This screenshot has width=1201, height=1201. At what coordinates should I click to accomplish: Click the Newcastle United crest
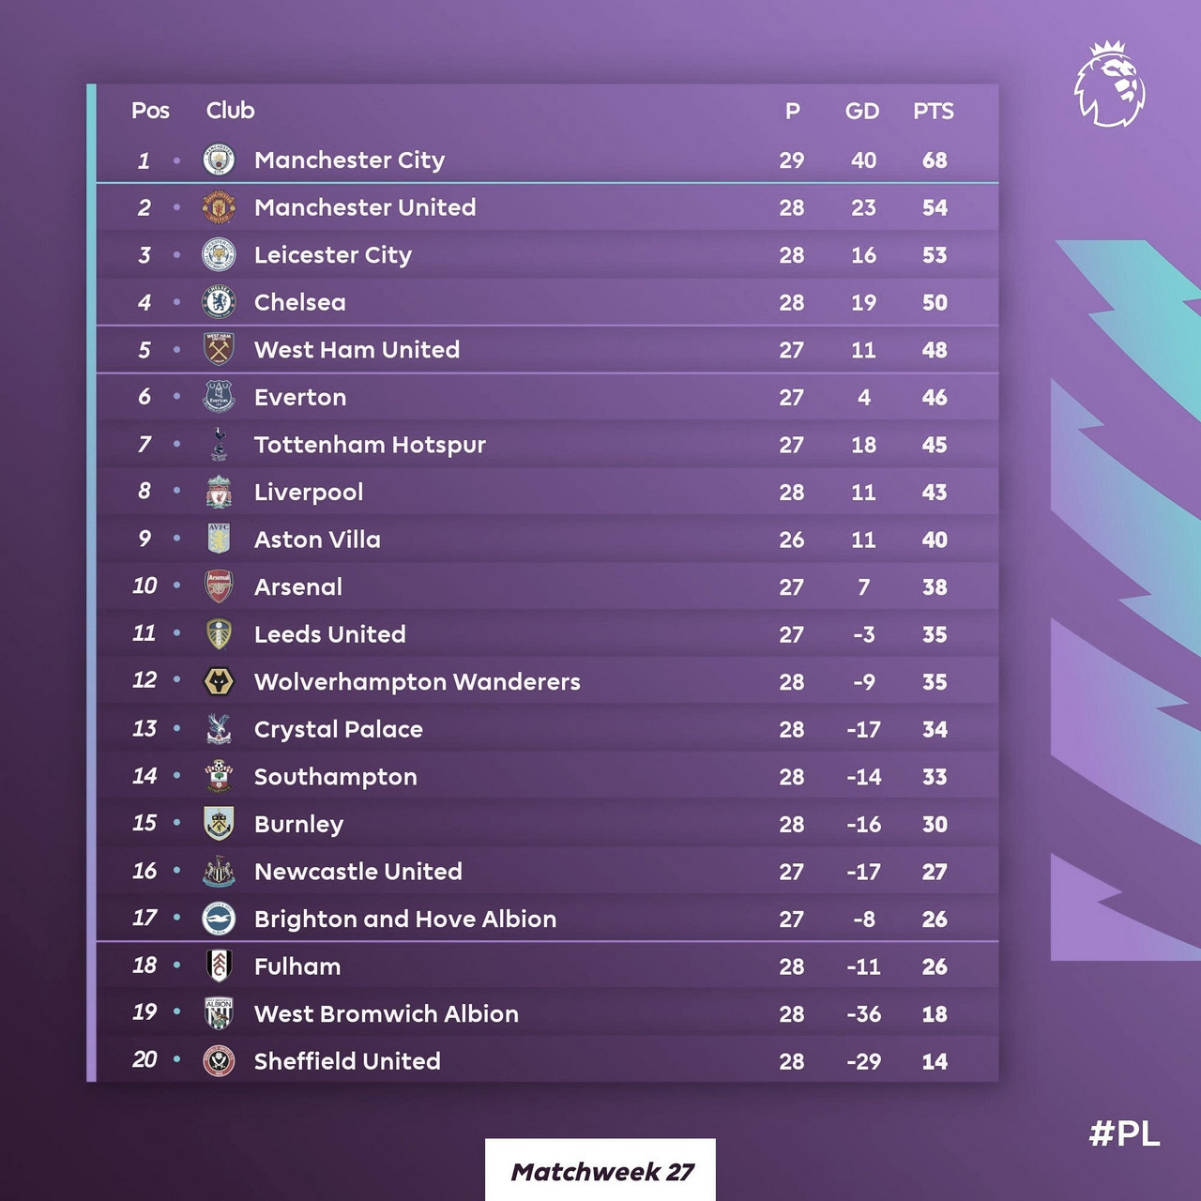(219, 871)
